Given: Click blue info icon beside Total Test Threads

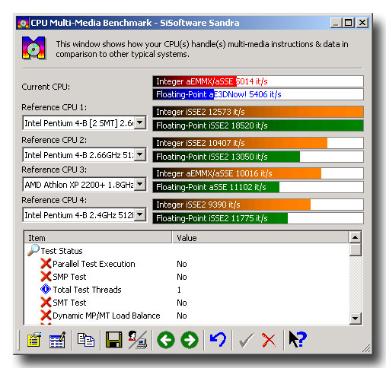Looking at the screenshot, I should [x=46, y=289].
